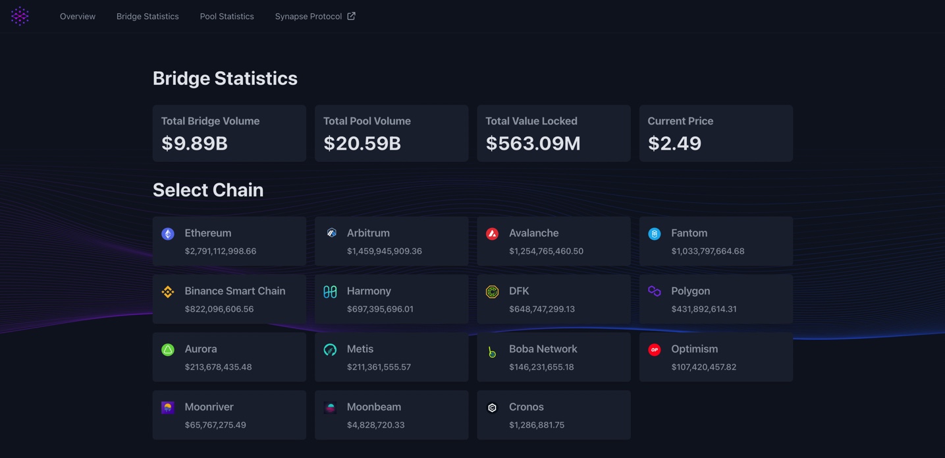The height and width of the screenshot is (458, 945).
Task: Select the Boba Network name
Action: [543, 349]
